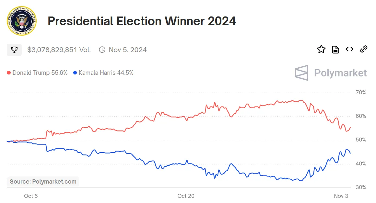Image resolution: width=376 pixels, height=203 pixels.
Task: Click the blue Kamala Harris legend dot
Action: click(75, 73)
